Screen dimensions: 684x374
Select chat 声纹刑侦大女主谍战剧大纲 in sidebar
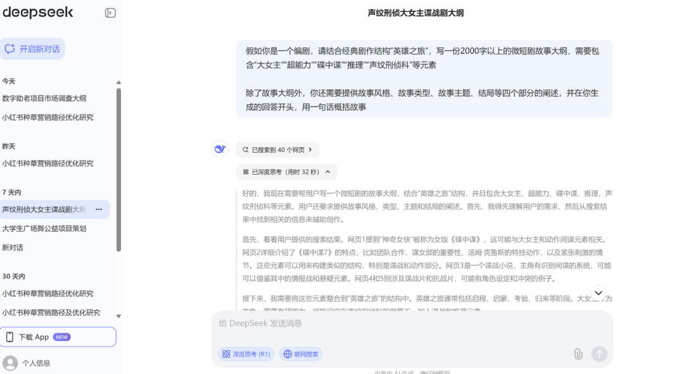(x=44, y=209)
